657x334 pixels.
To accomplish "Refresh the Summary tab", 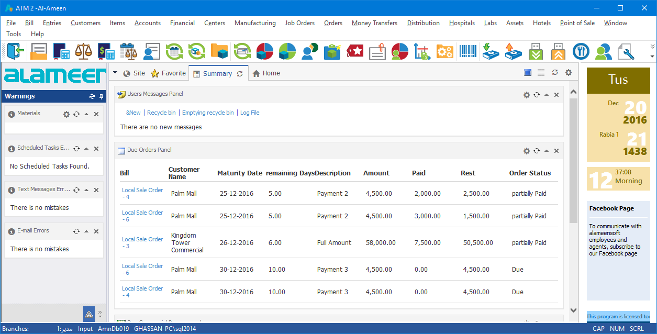I will tap(240, 74).
